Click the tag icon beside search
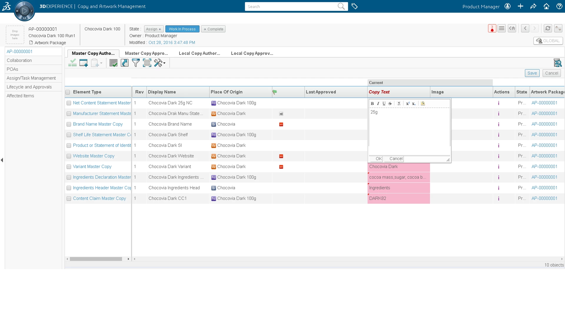The height and width of the screenshot is (318, 565). [x=355, y=6]
